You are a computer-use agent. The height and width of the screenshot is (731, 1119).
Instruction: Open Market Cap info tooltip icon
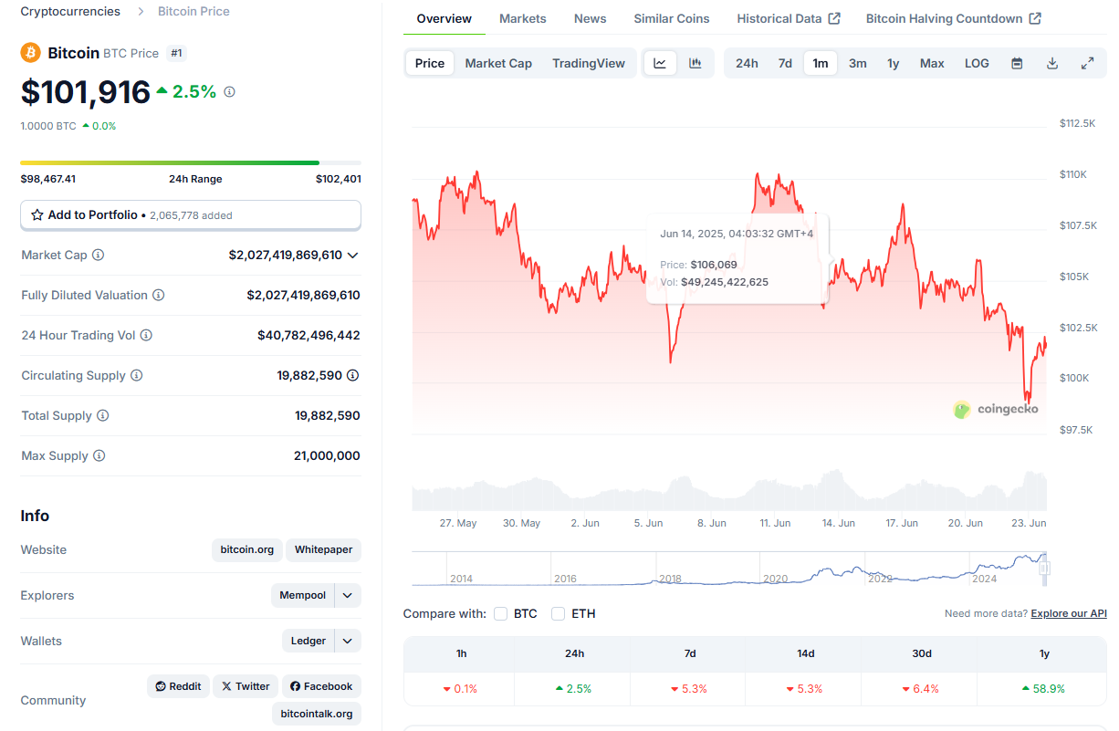pyautogui.click(x=98, y=256)
